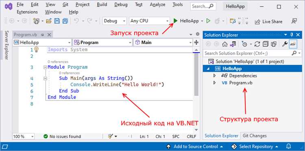The width and height of the screenshot is (305, 151).
Task: Click the Hot Reload flame icon
Action: 218,21
